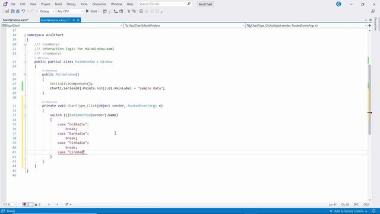Click the navigate forward arrow

point(57,204)
